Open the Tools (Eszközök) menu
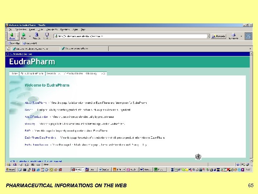The height and width of the screenshot is (194, 258). [65, 29]
